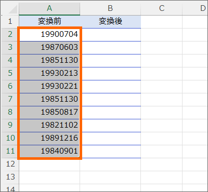Select row 4 header
Screen dimensions: 208x192
click(10, 61)
